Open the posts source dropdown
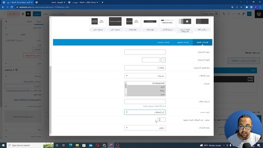 pos(145,76)
